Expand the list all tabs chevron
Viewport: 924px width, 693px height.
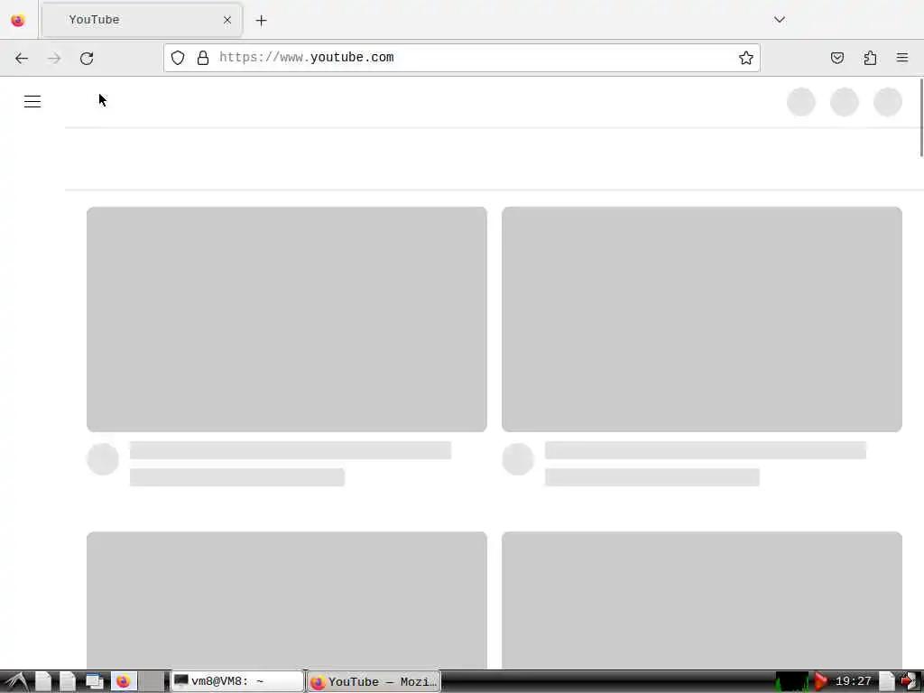[779, 20]
